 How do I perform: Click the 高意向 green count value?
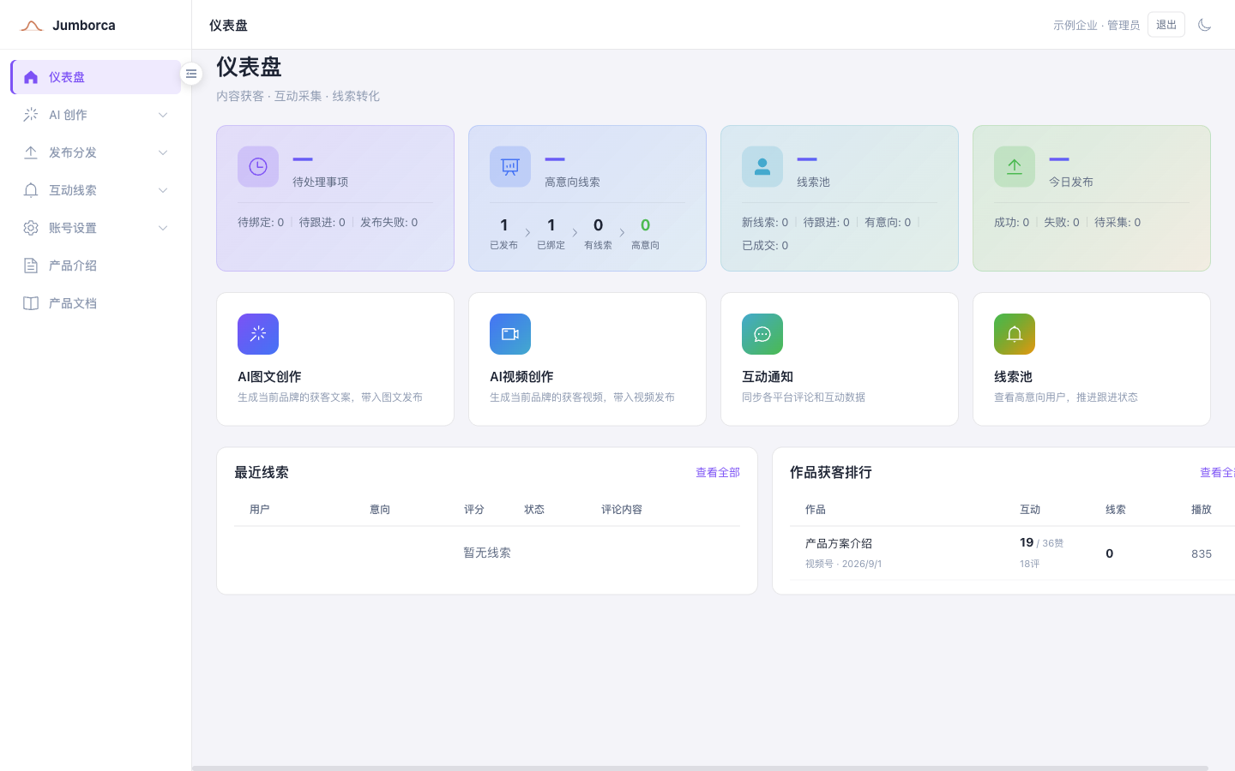645,225
